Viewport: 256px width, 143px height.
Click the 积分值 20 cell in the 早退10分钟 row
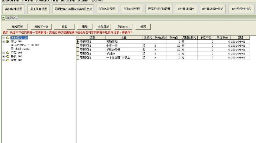(x=174, y=49)
